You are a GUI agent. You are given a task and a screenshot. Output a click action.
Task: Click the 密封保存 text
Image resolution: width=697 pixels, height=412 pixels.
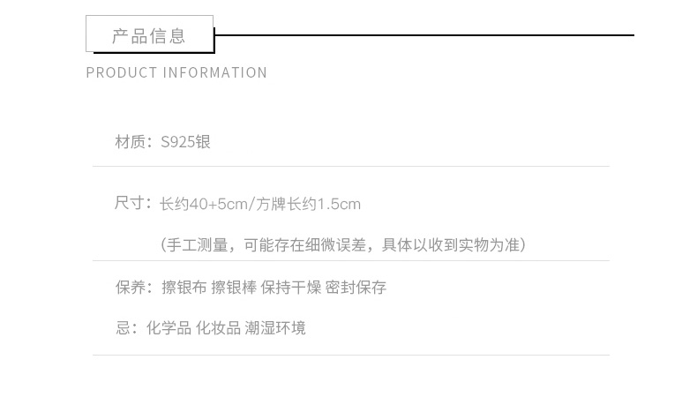pyautogui.click(x=356, y=288)
